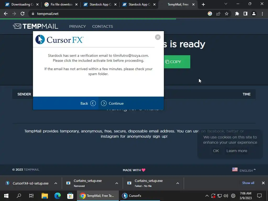Expand options for failed Curtains_setup.exe

click(x=178, y=183)
